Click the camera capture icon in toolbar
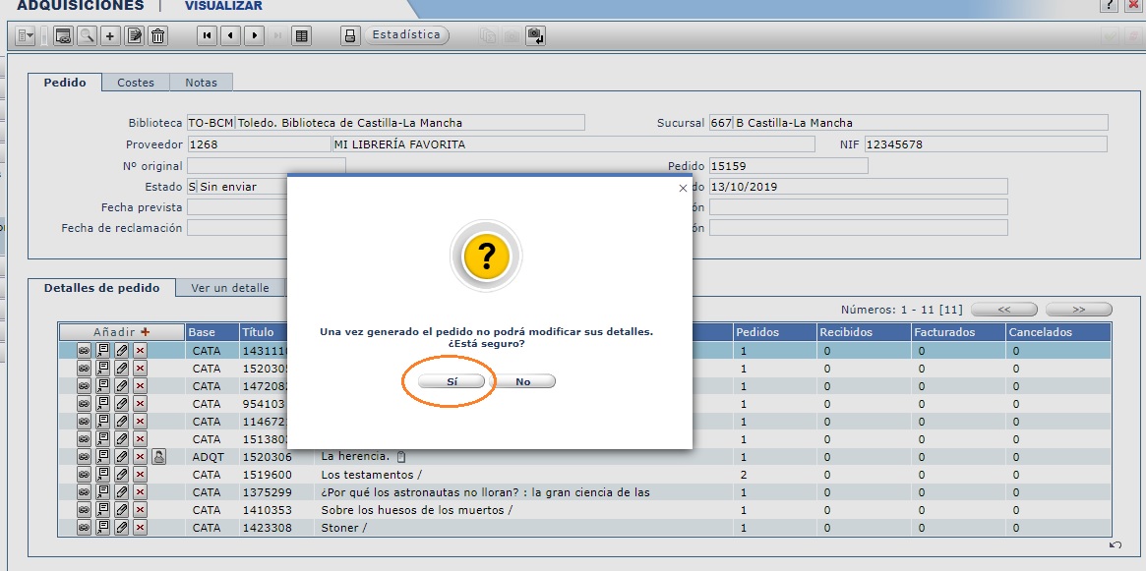 535,35
